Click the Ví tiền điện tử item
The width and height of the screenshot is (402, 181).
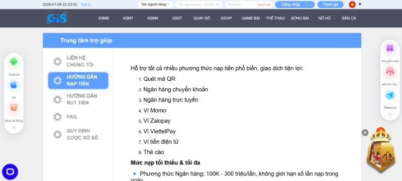tap(161, 142)
